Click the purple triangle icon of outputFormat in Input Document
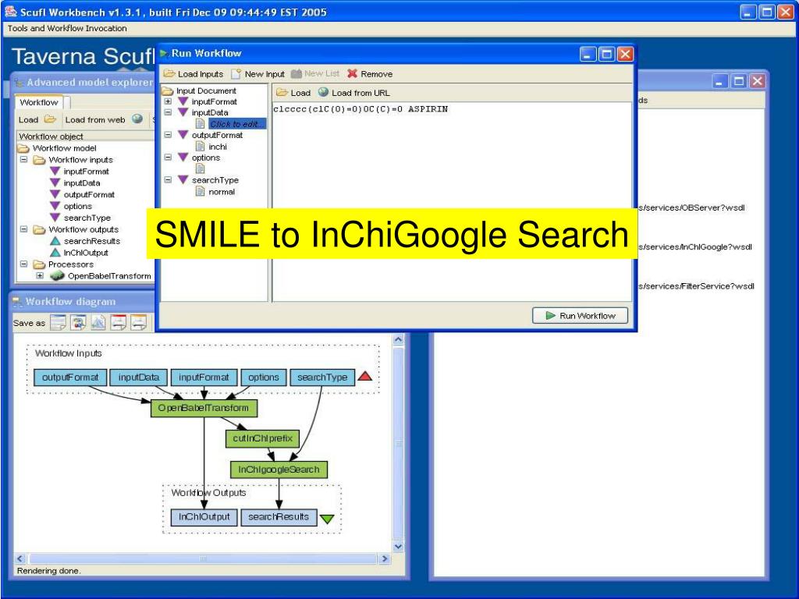 (x=183, y=135)
